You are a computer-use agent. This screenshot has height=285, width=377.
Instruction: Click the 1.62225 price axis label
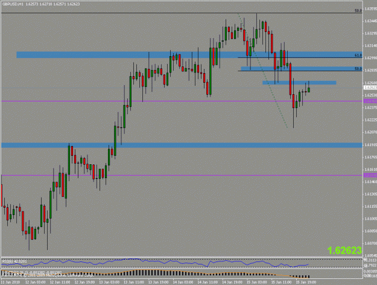click(370, 120)
